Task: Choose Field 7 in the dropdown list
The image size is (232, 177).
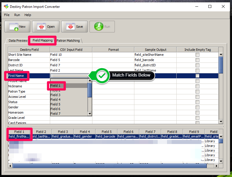Action: click(69, 114)
